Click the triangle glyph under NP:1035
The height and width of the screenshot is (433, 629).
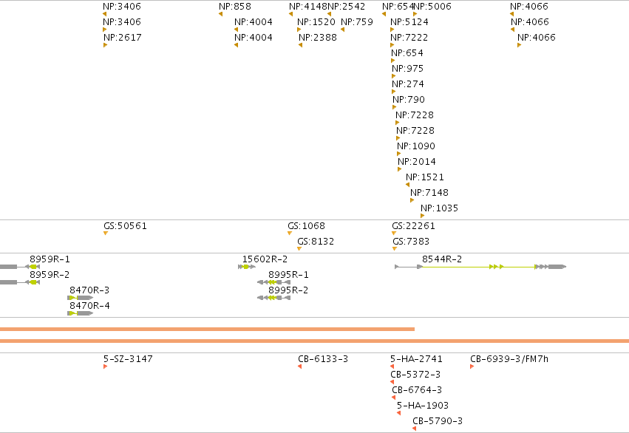coord(422,216)
